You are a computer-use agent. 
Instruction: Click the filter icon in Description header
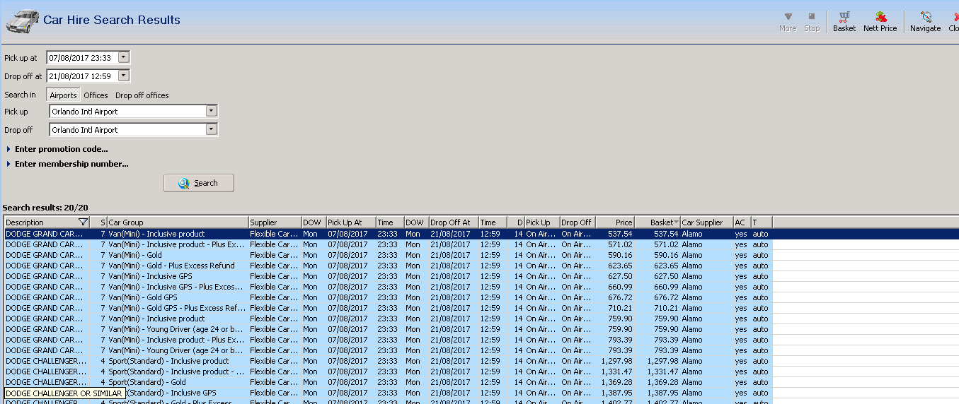tap(83, 222)
